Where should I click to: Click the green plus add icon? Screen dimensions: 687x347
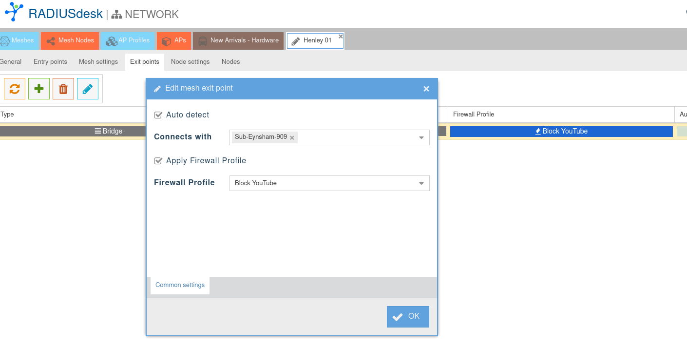(x=39, y=89)
